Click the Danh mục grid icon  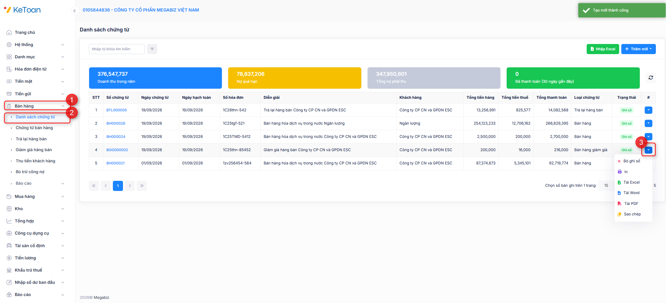click(9, 57)
